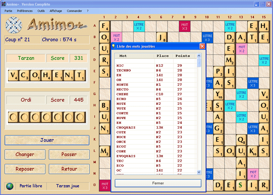Select the word CHENE in the list
Viewport: 273px width, 195px height.
[122, 94]
